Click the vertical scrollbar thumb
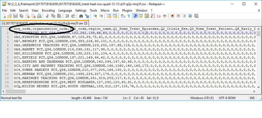Screen dimensions: 262x118 [x=258, y=33]
